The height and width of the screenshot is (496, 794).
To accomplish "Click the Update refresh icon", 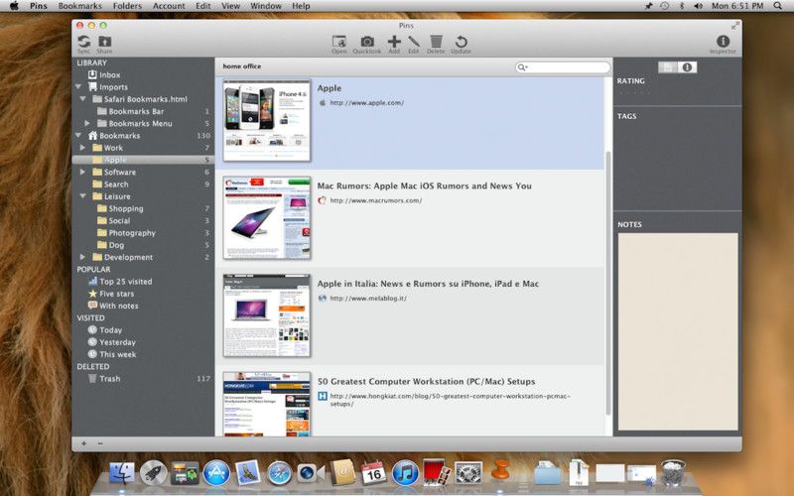I will pos(461,42).
